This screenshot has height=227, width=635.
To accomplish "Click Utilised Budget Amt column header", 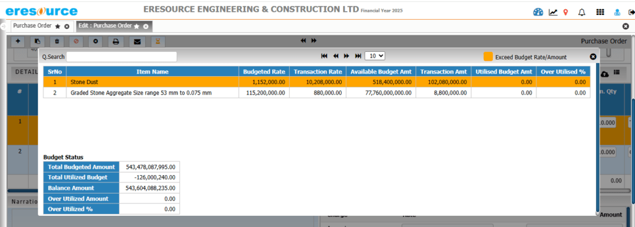I will [504, 72].
